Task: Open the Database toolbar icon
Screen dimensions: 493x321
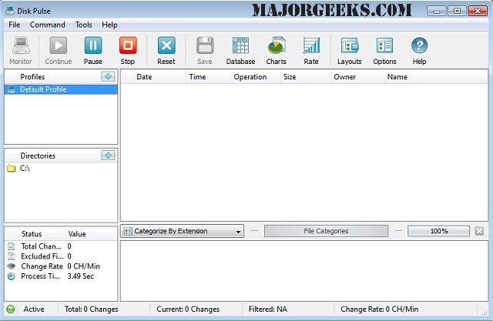Action: (240, 46)
